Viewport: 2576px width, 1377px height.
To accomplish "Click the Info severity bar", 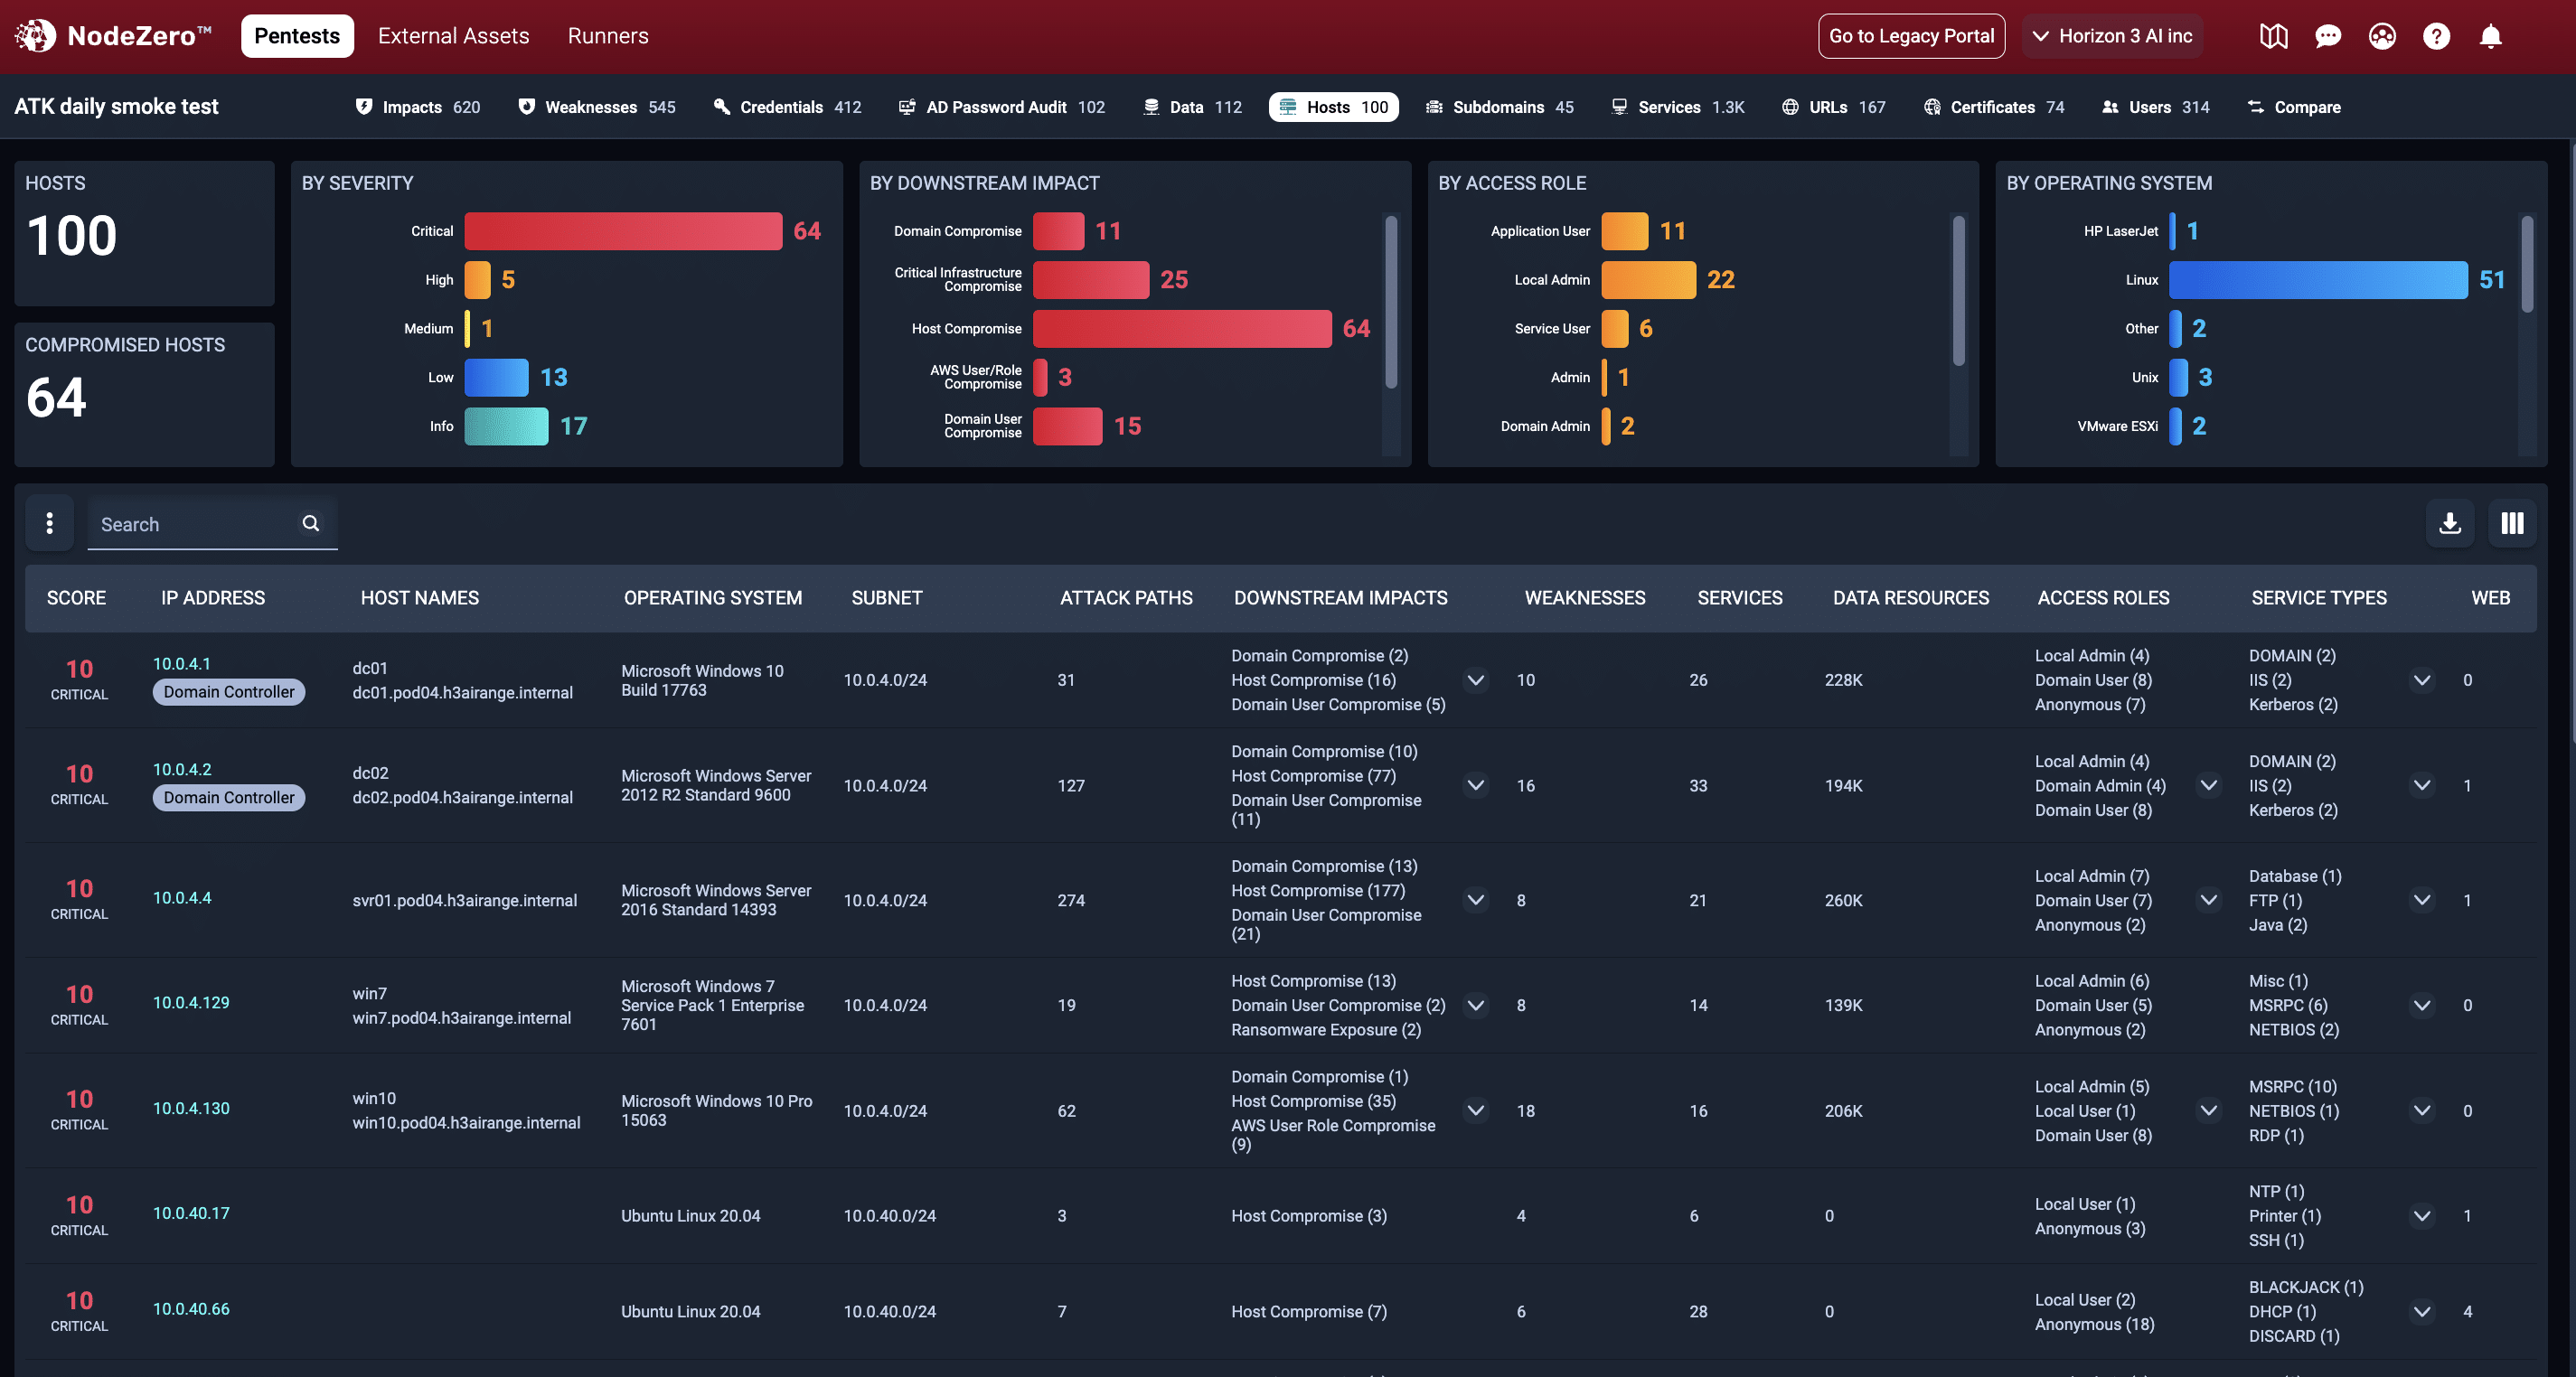I will pyautogui.click(x=506, y=426).
